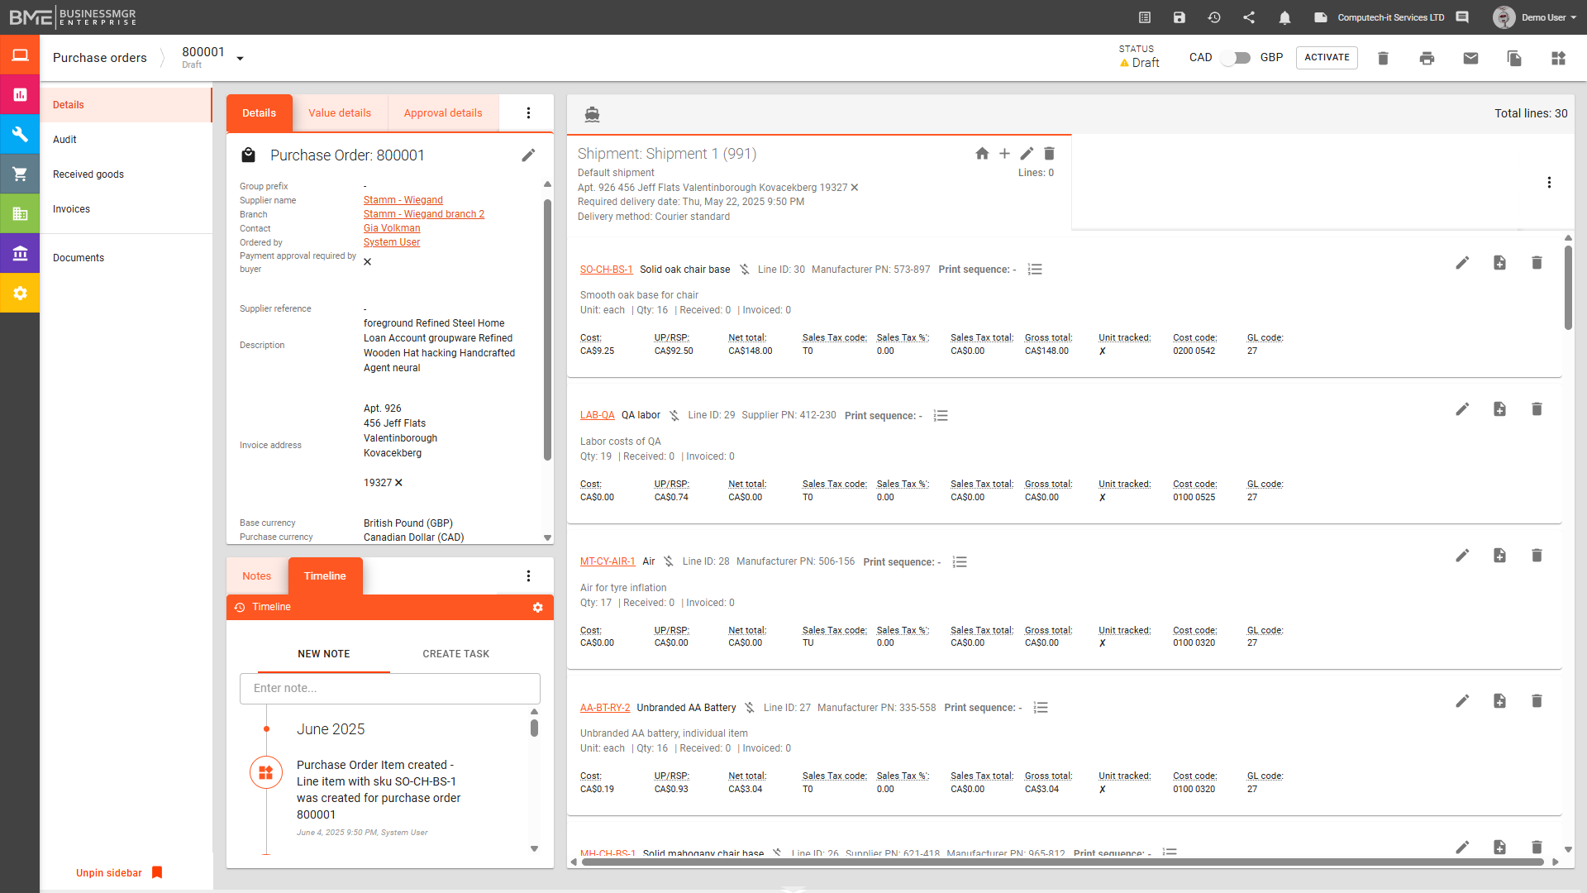Click the line items horizontal scrollbar

1062,862
